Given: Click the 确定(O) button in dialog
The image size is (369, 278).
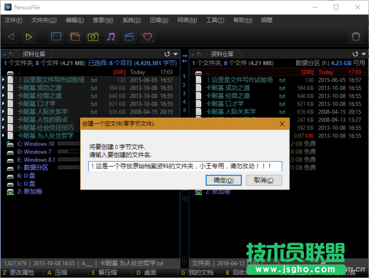Looking at the screenshot, I should (223, 180).
